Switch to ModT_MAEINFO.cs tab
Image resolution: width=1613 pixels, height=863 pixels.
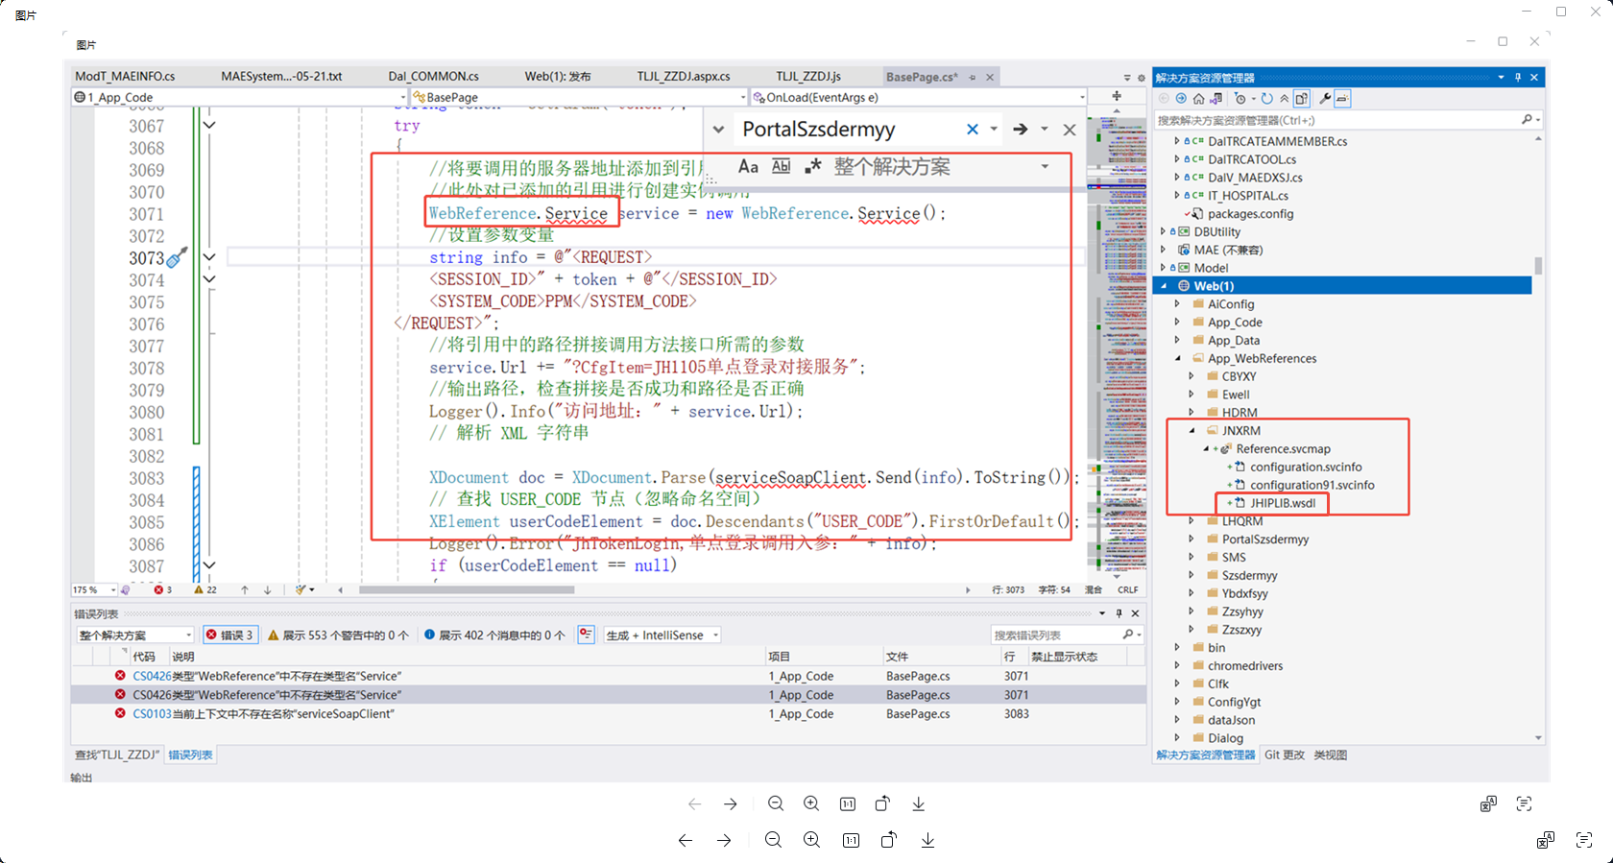(x=125, y=76)
